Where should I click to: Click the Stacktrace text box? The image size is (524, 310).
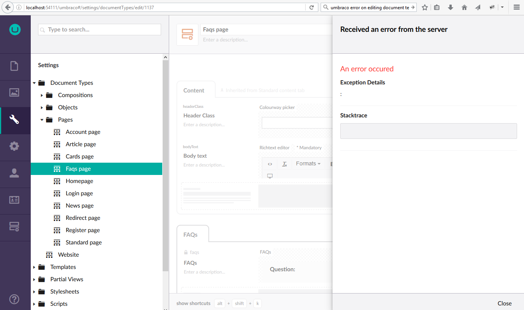tap(428, 131)
